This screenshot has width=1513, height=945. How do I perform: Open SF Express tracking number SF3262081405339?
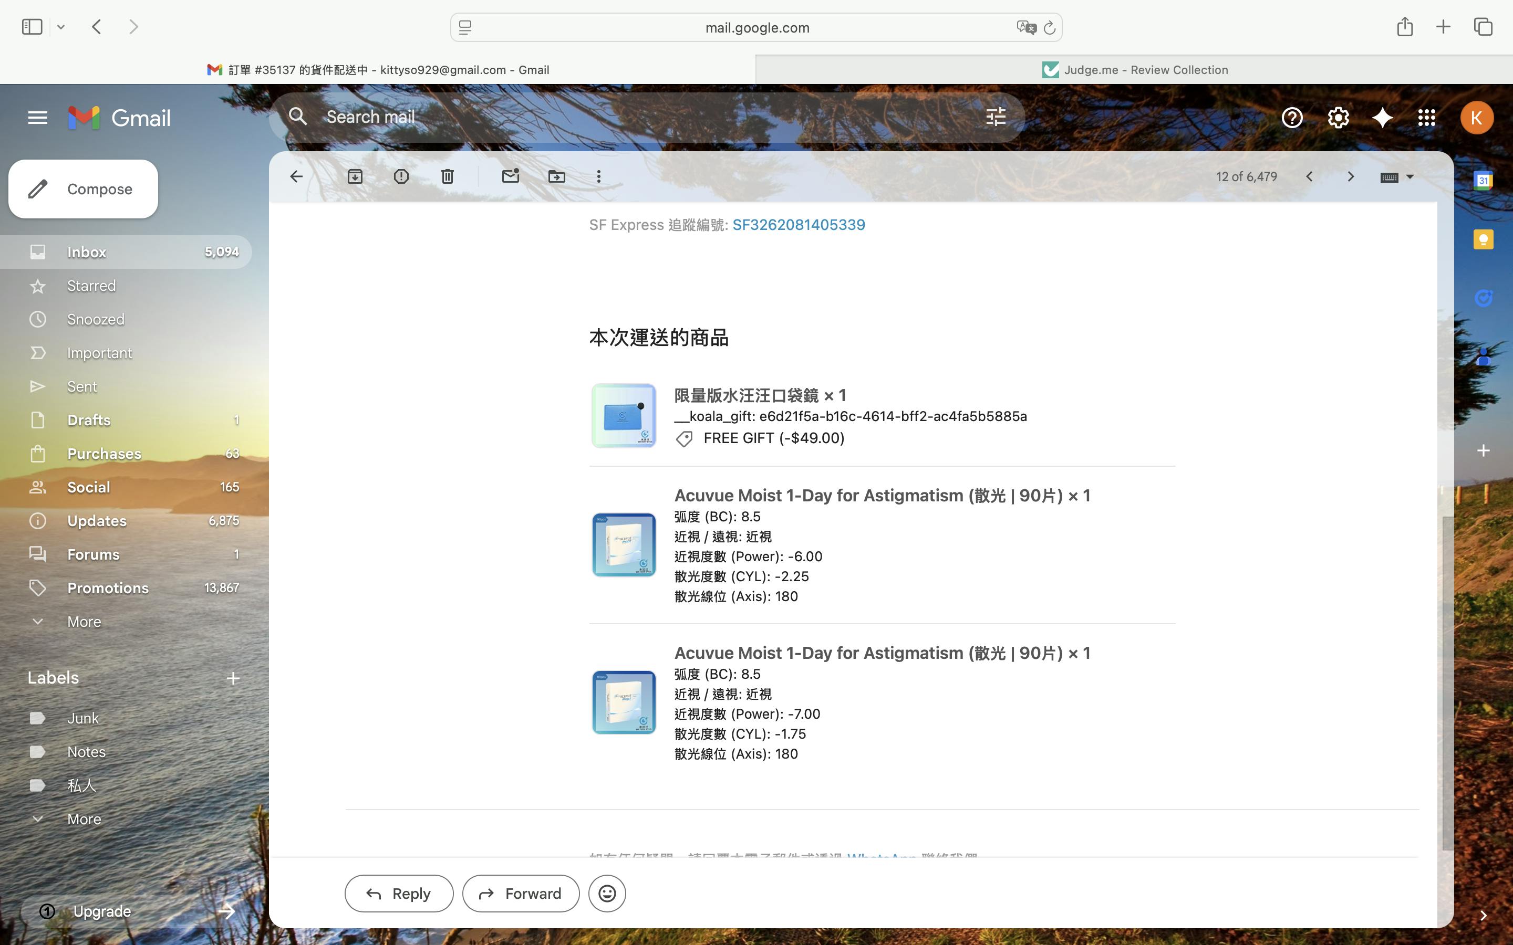799,225
